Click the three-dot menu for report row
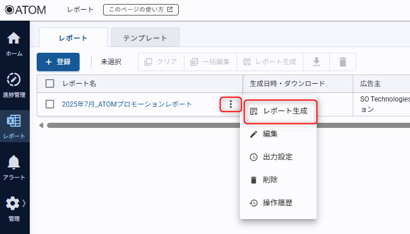The image size is (410, 234). 230,104
